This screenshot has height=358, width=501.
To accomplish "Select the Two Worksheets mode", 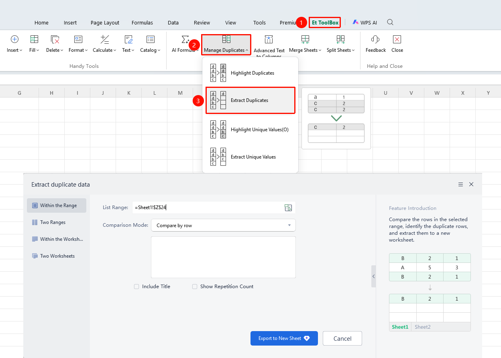I will pos(57,256).
